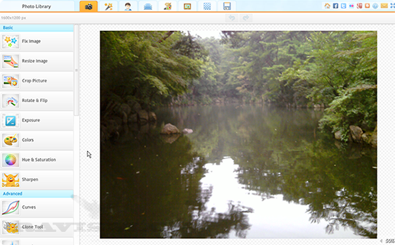
Task: Open the Photo Library tab
Action: click(x=36, y=6)
